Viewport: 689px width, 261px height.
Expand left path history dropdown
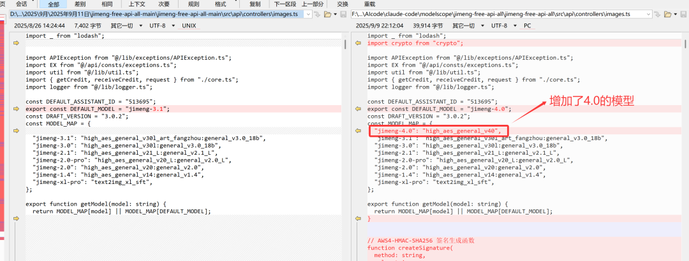coord(307,14)
